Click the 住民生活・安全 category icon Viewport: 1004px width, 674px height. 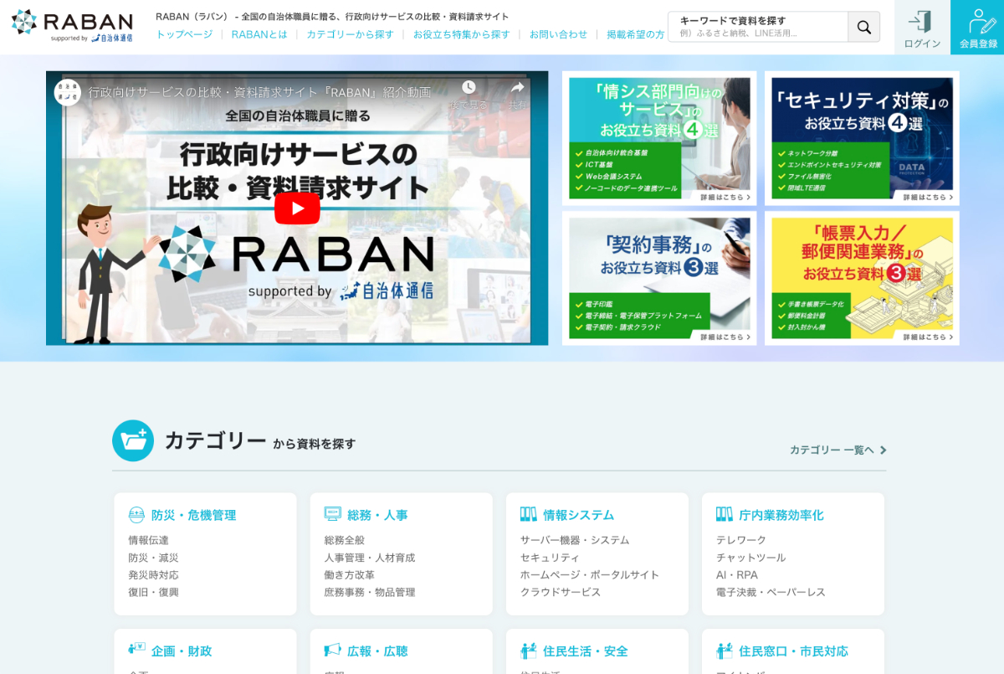(528, 651)
